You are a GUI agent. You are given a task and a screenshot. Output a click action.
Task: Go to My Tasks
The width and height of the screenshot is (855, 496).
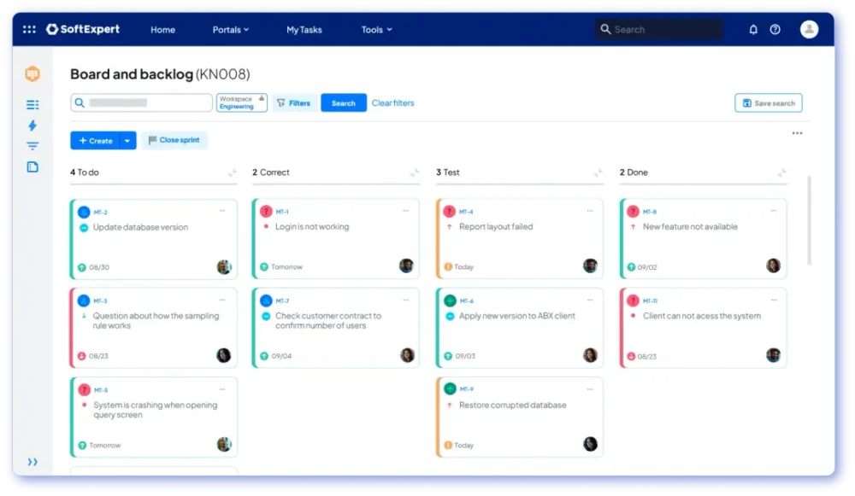(x=304, y=30)
